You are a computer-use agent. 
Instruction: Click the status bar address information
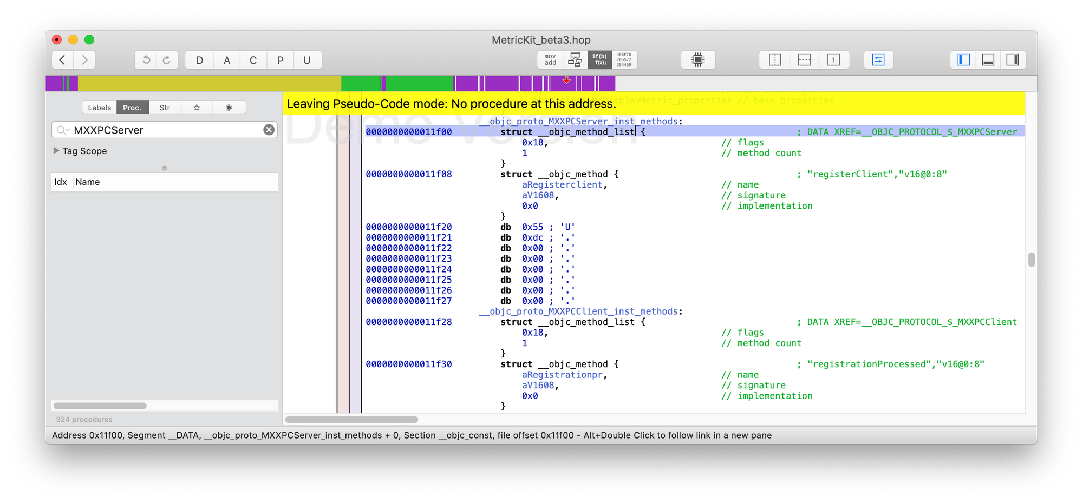(412, 435)
